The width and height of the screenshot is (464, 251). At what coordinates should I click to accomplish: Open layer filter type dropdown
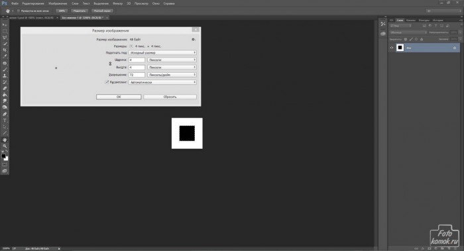[x=400, y=26]
